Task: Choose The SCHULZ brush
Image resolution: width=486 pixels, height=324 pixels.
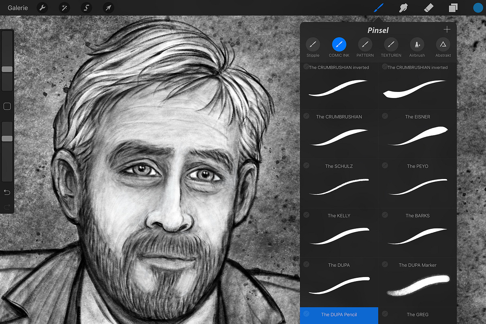Action: [x=339, y=183]
